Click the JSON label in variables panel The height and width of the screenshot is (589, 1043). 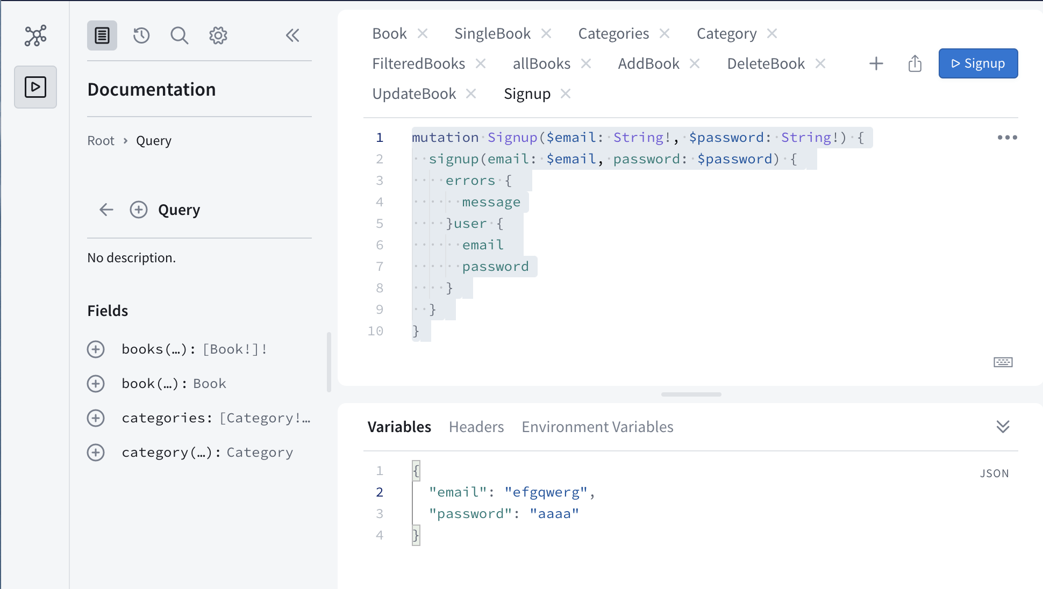(995, 473)
